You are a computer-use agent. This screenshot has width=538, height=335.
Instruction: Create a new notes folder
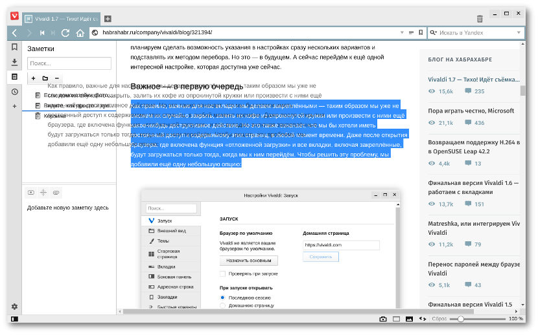(45, 78)
